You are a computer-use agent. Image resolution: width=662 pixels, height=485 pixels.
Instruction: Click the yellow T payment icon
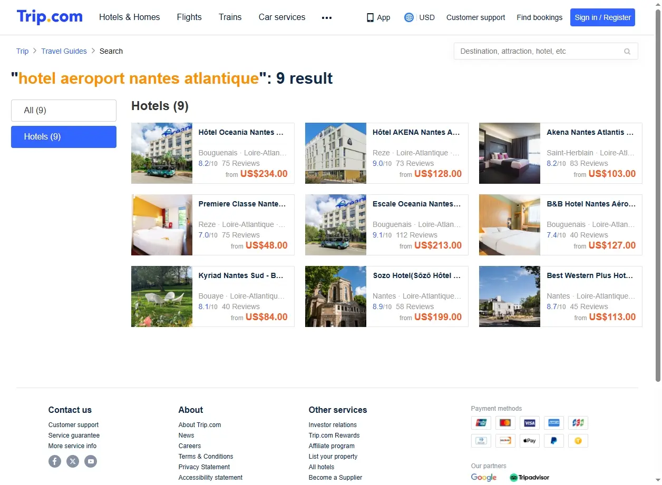578,441
